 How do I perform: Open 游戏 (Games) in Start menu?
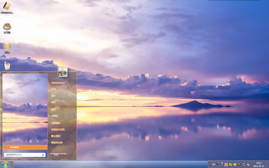coord(53,109)
